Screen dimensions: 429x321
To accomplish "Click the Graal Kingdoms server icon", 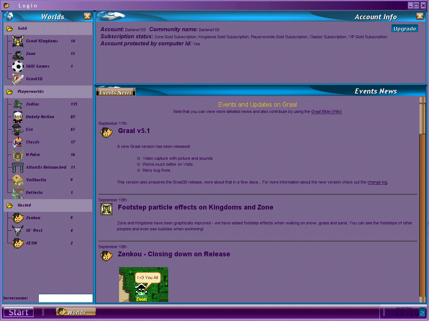I will point(17,41).
